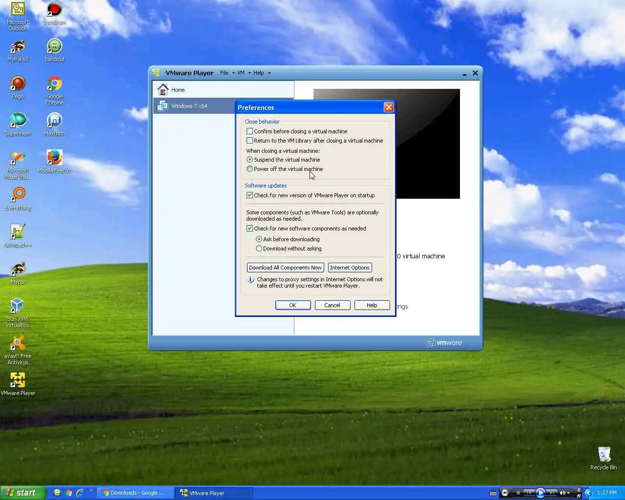This screenshot has height=500, width=625.
Task: Click Cancel in Preferences dialog
Action: pos(333,305)
